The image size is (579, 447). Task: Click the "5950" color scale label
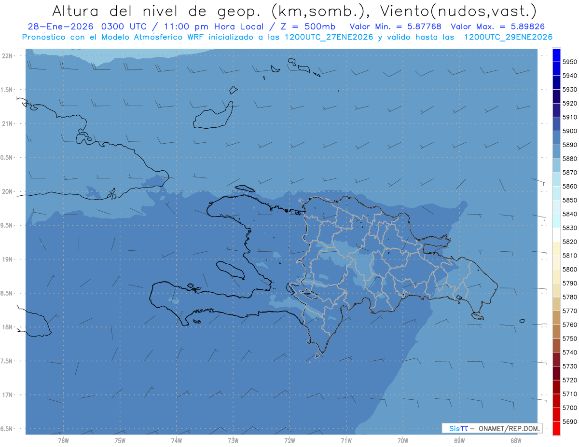pos(570,62)
